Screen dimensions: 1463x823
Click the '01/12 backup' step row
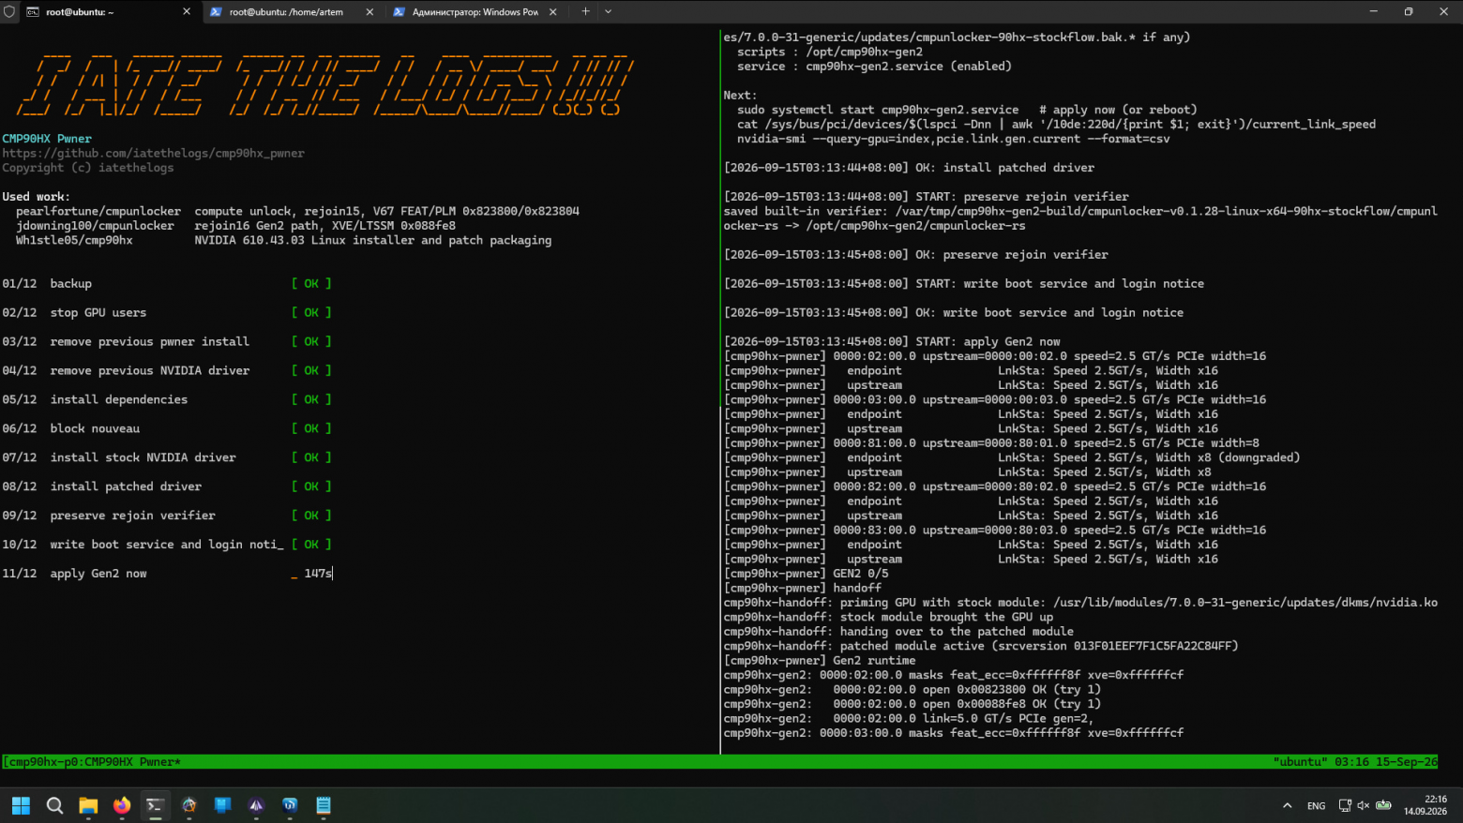[167, 284]
